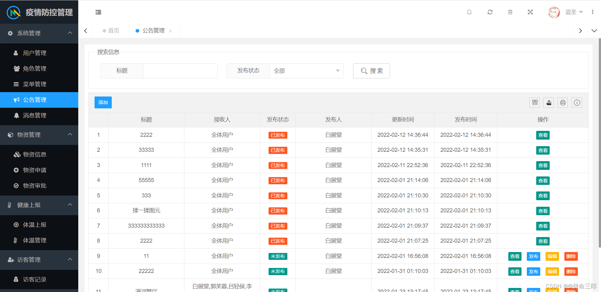Click the refresh icon in top bar

coord(490,12)
